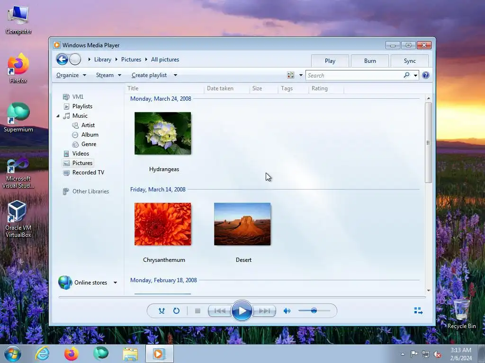The width and height of the screenshot is (485, 363).
Task: Toggle repeat in playback controls
Action: click(x=176, y=311)
